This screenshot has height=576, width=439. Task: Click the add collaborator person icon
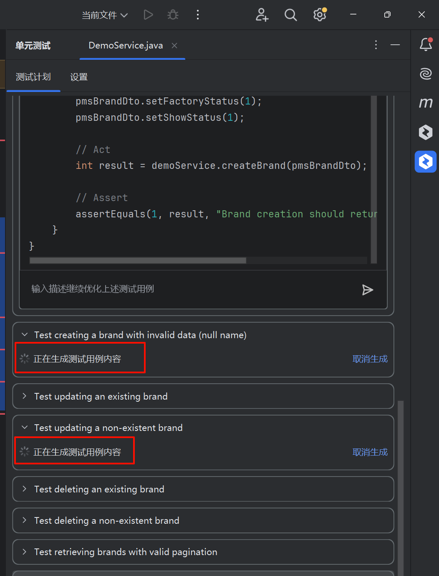click(x=262, y=15)
